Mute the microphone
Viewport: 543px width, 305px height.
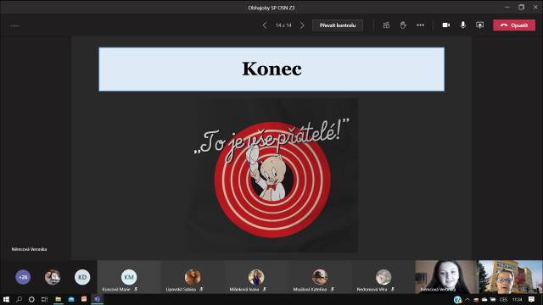(462, 25)
